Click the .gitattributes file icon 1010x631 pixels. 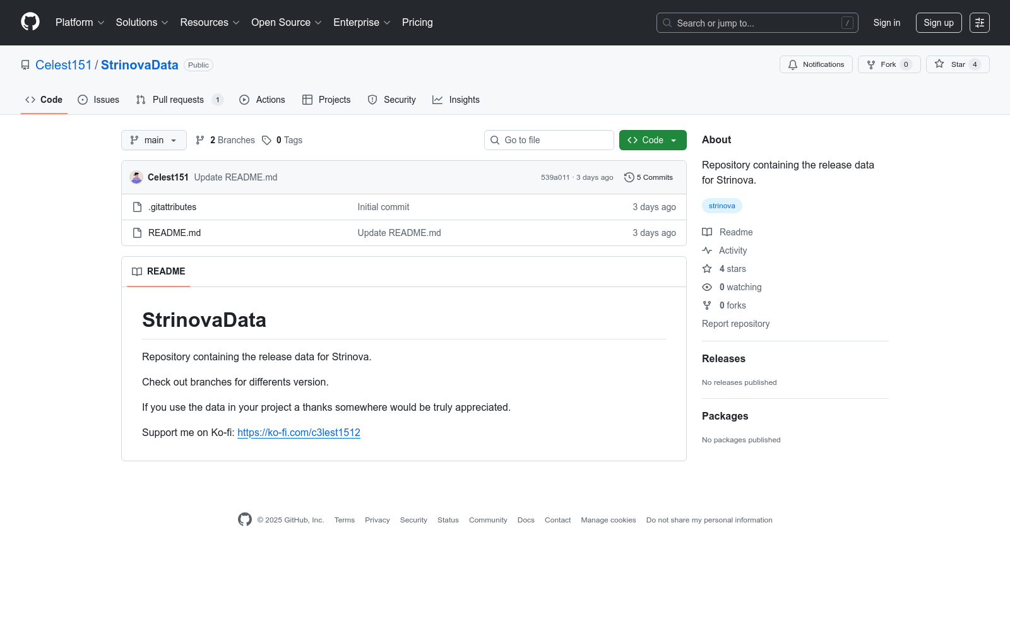[137, 207]
